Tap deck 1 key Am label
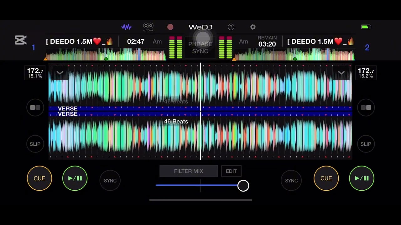 157,42
